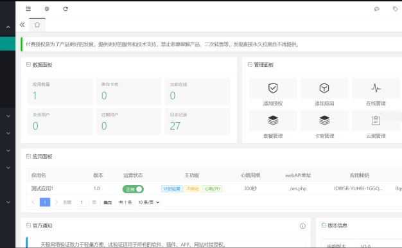Click the info icon in 官方通知 header

click(x=302, y=226)
